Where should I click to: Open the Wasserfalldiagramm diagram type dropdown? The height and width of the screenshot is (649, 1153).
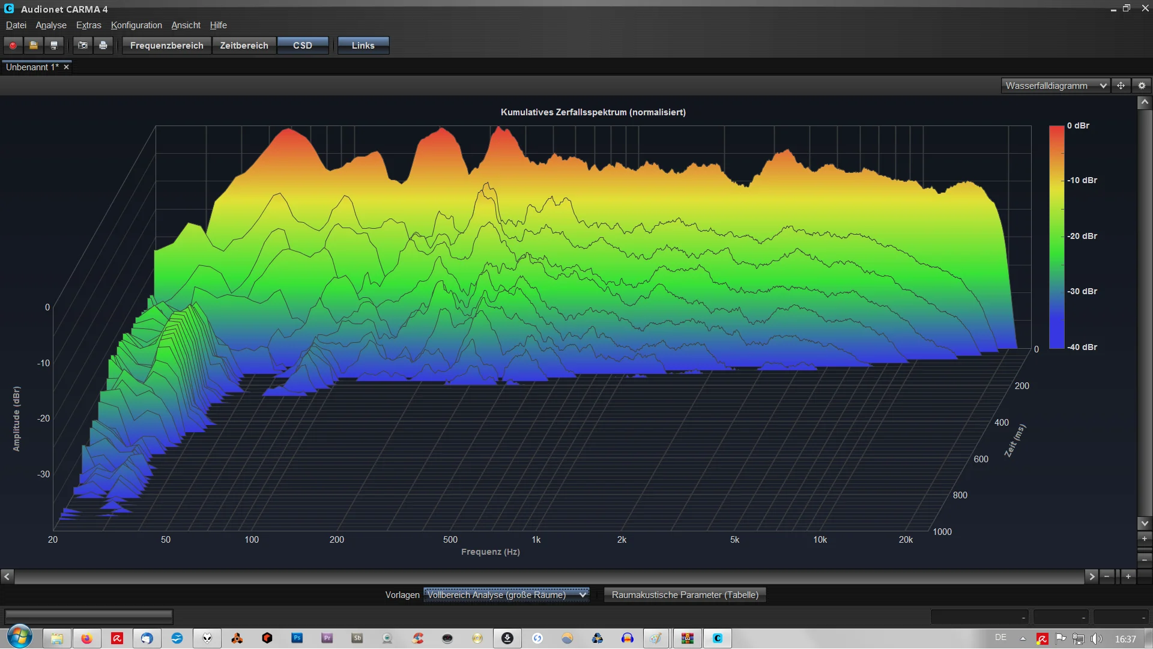pyautogui.click(x=1055, y=86)
